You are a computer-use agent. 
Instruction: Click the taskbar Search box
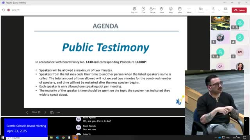click(x=27, y=138)
